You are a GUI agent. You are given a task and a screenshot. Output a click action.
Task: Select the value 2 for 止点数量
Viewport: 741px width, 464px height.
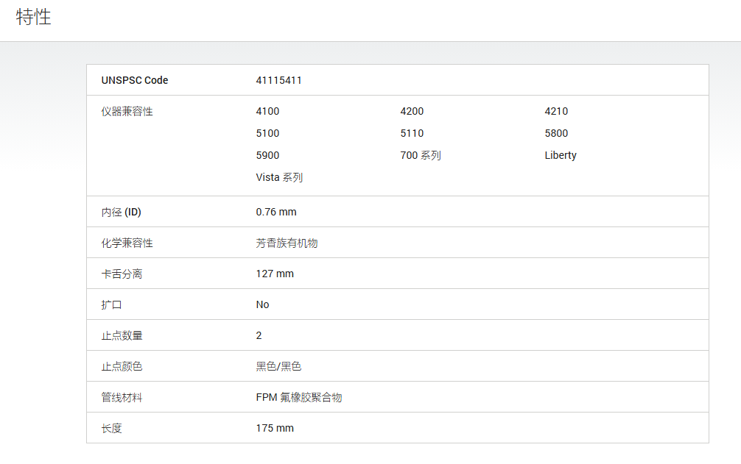[259, 336]
